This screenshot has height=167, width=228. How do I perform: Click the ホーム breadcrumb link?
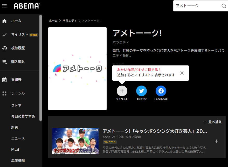53,20
